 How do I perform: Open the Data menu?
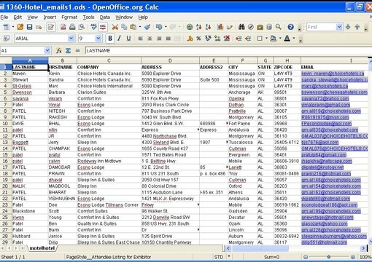(x=105, y=17)
